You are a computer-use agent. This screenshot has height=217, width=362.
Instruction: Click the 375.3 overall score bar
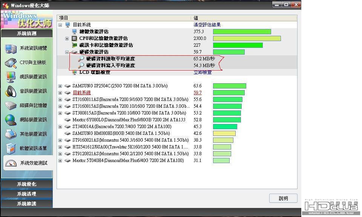(242, 32)
